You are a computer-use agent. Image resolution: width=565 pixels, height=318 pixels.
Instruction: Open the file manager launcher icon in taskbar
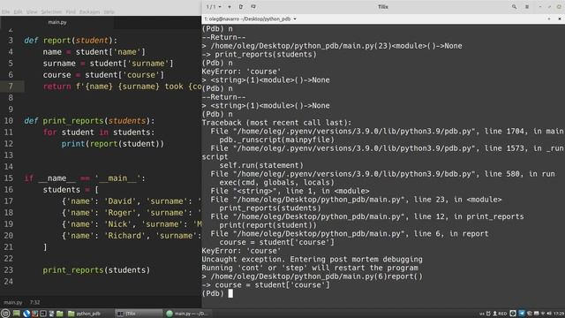60,314
